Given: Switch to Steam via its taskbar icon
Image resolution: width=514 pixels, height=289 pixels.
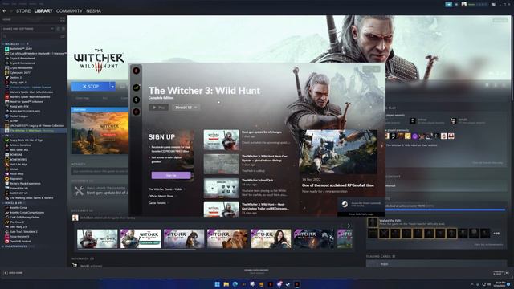Looking at the screenshot, I should click(x=288, y=284).
